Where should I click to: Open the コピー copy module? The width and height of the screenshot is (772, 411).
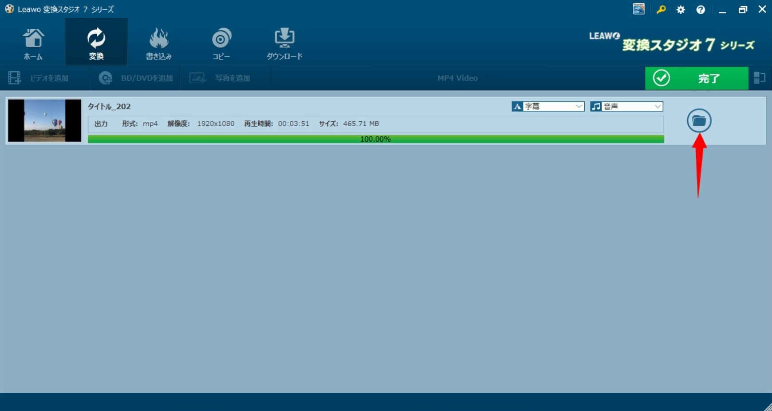[221, 43]
